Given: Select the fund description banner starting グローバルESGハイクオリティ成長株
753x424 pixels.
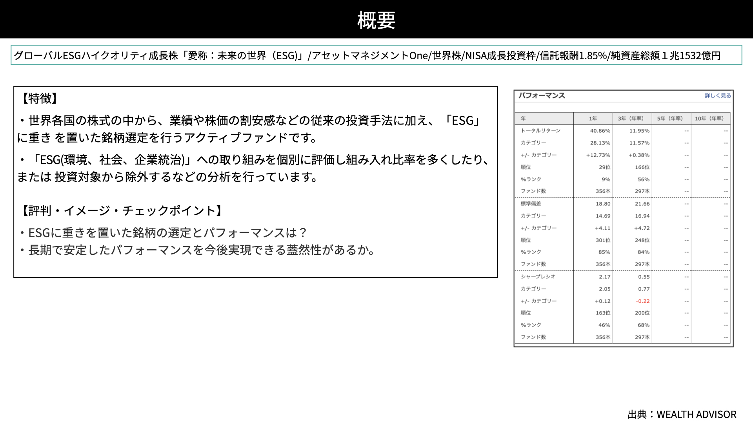Looking at the screenshot, I should [376, 55].
